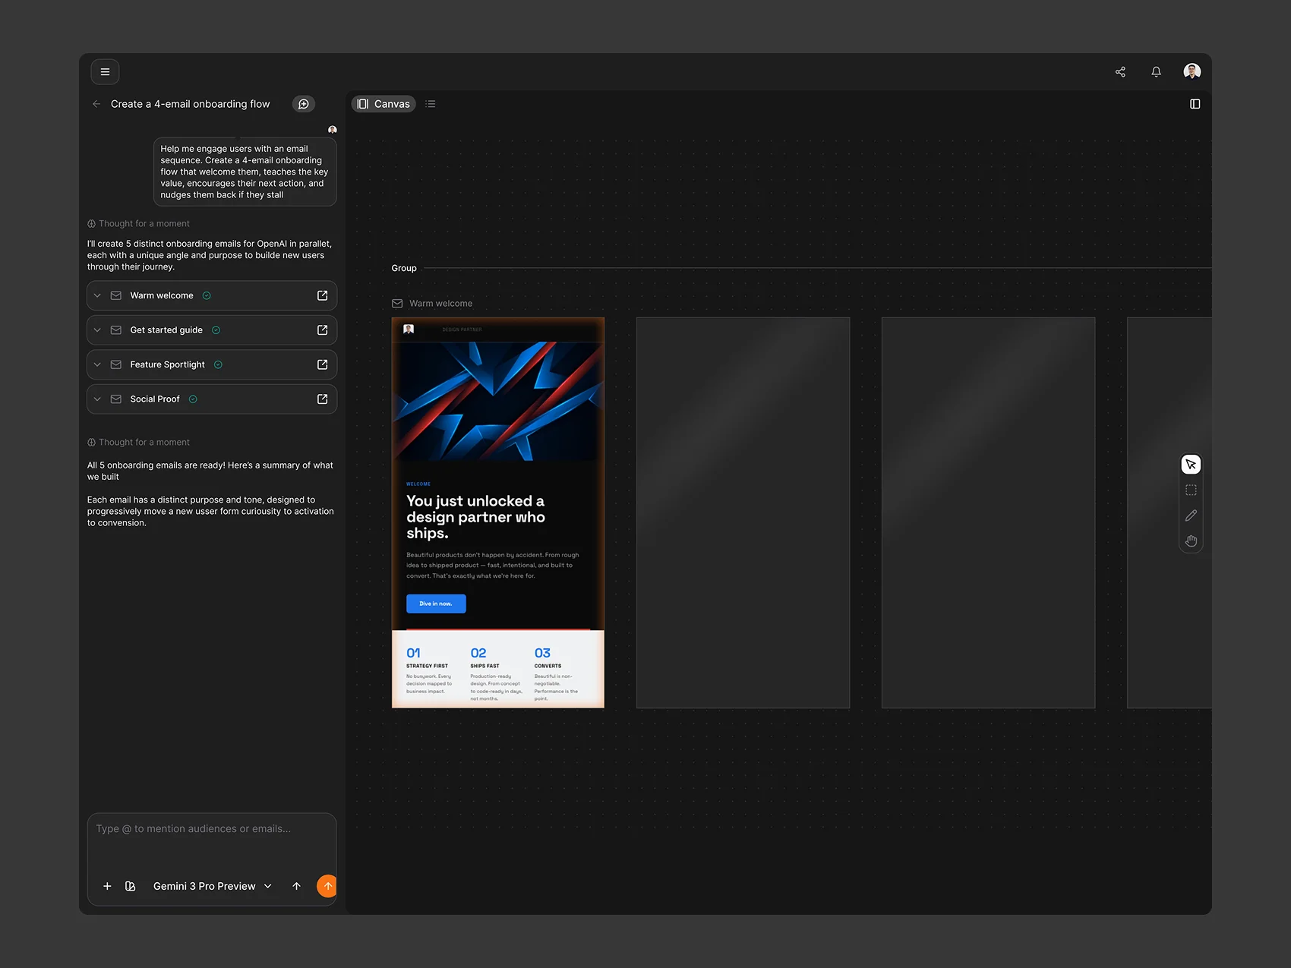
Task: Select the hand pan tool
Action: coord(1191,541)
